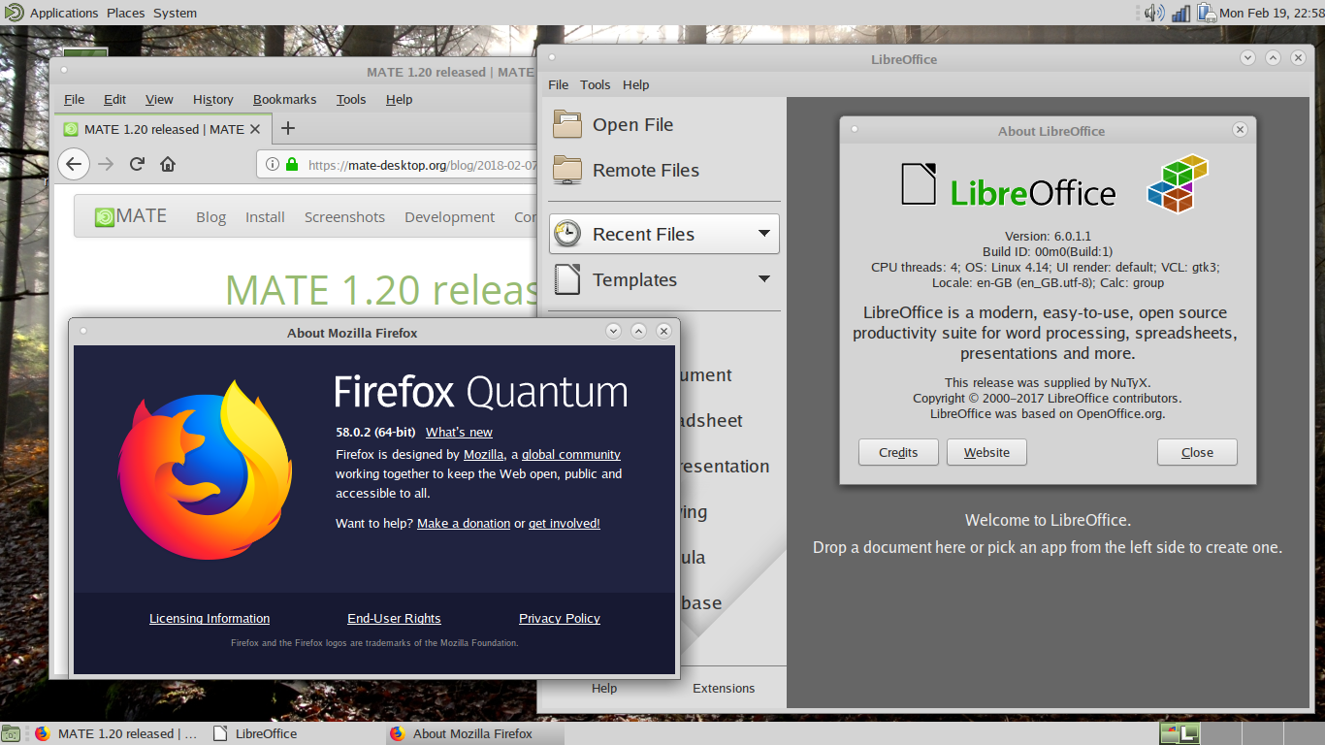The width and height of the screenshot is (1325, 745).
Task: Open site information icon in address bar
Action: [273, 164]
